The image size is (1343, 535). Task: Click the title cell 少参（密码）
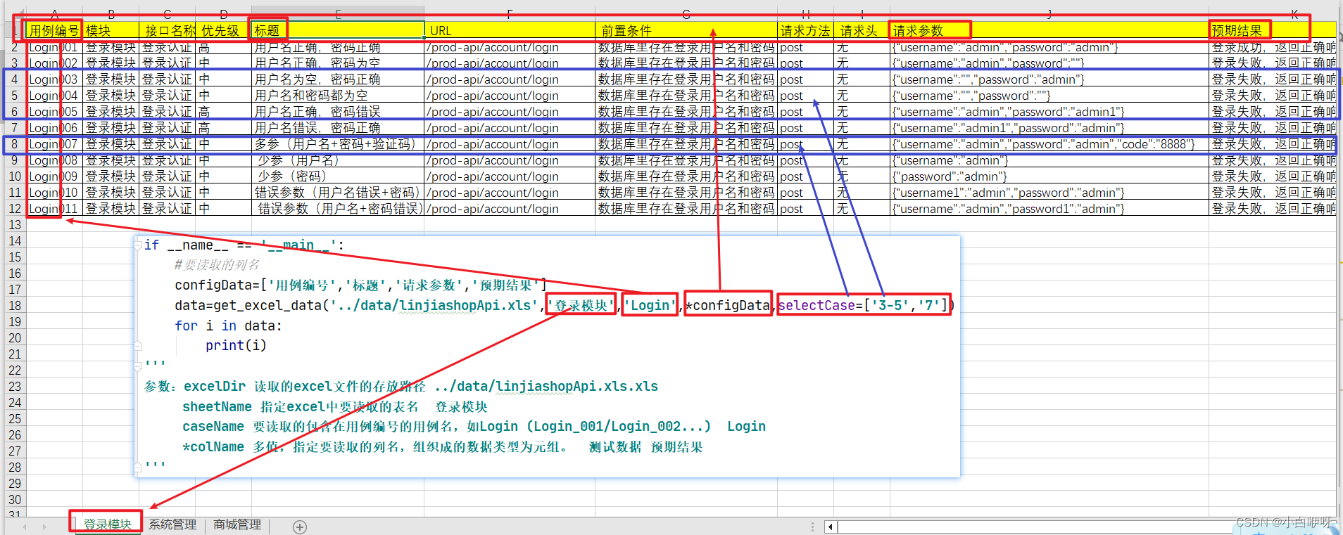pos(338,176)
